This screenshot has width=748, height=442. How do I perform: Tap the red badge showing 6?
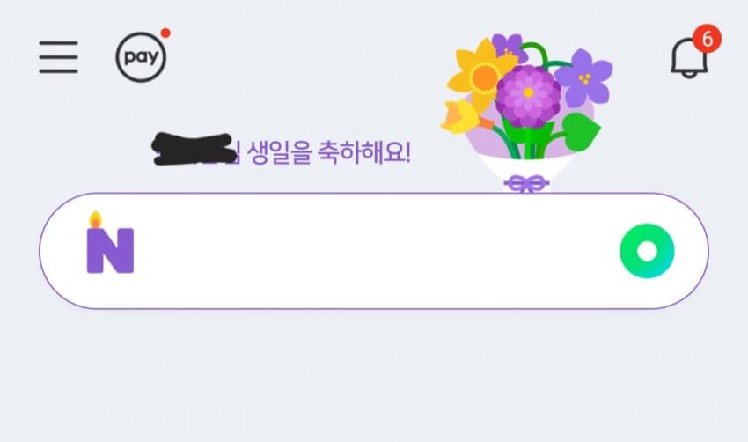pos(707,39)
